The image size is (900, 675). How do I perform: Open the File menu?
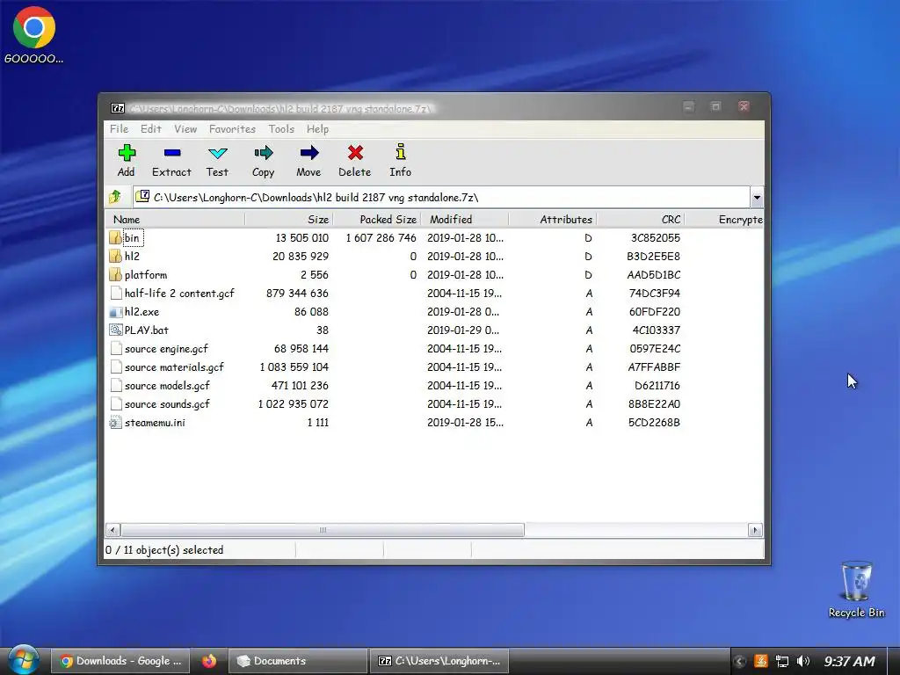120,129
